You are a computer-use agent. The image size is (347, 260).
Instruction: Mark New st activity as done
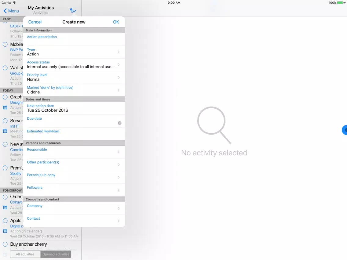point(5,144)
